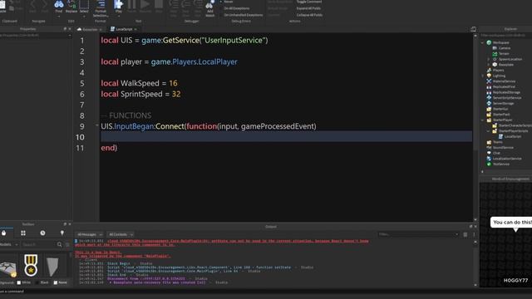Select the Lighting service in Explorer
This screenshot has width=532, height=299.
pos(496,76)
